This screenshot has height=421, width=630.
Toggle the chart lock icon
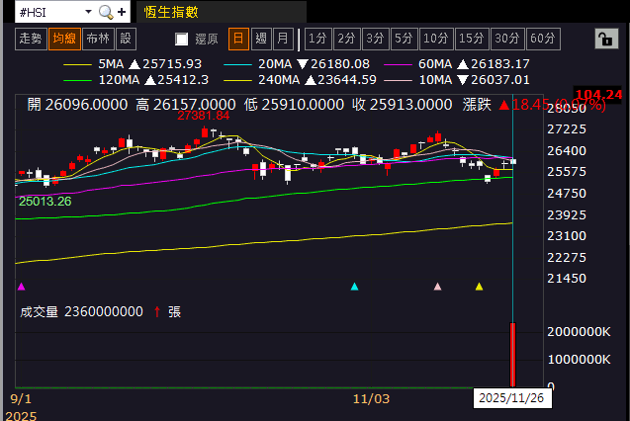click(x=606, y=39)
